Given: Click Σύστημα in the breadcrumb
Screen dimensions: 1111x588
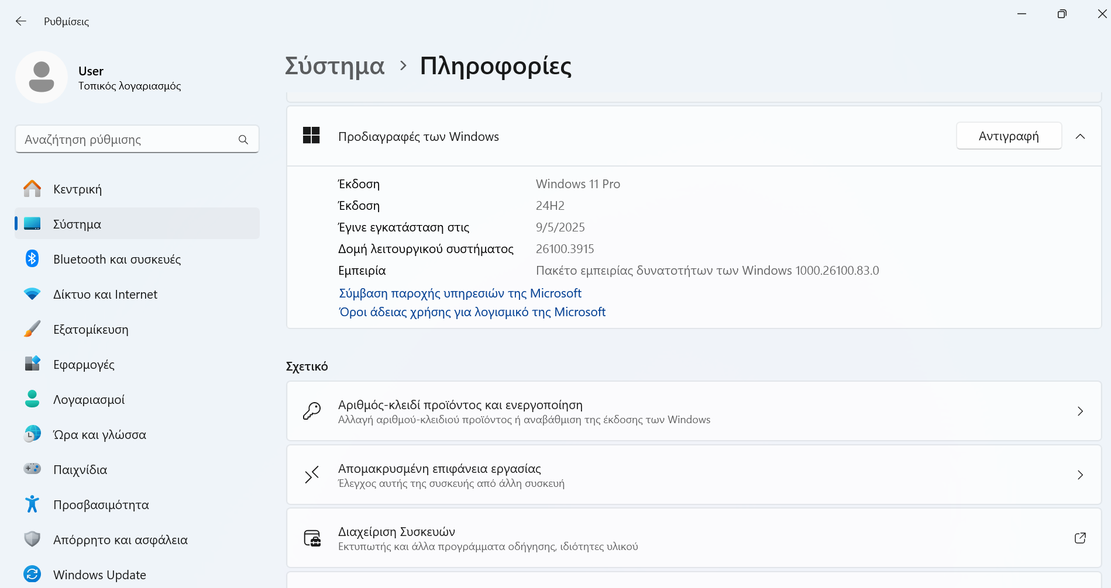Looking at the screenshot, I should pos(335,66).
